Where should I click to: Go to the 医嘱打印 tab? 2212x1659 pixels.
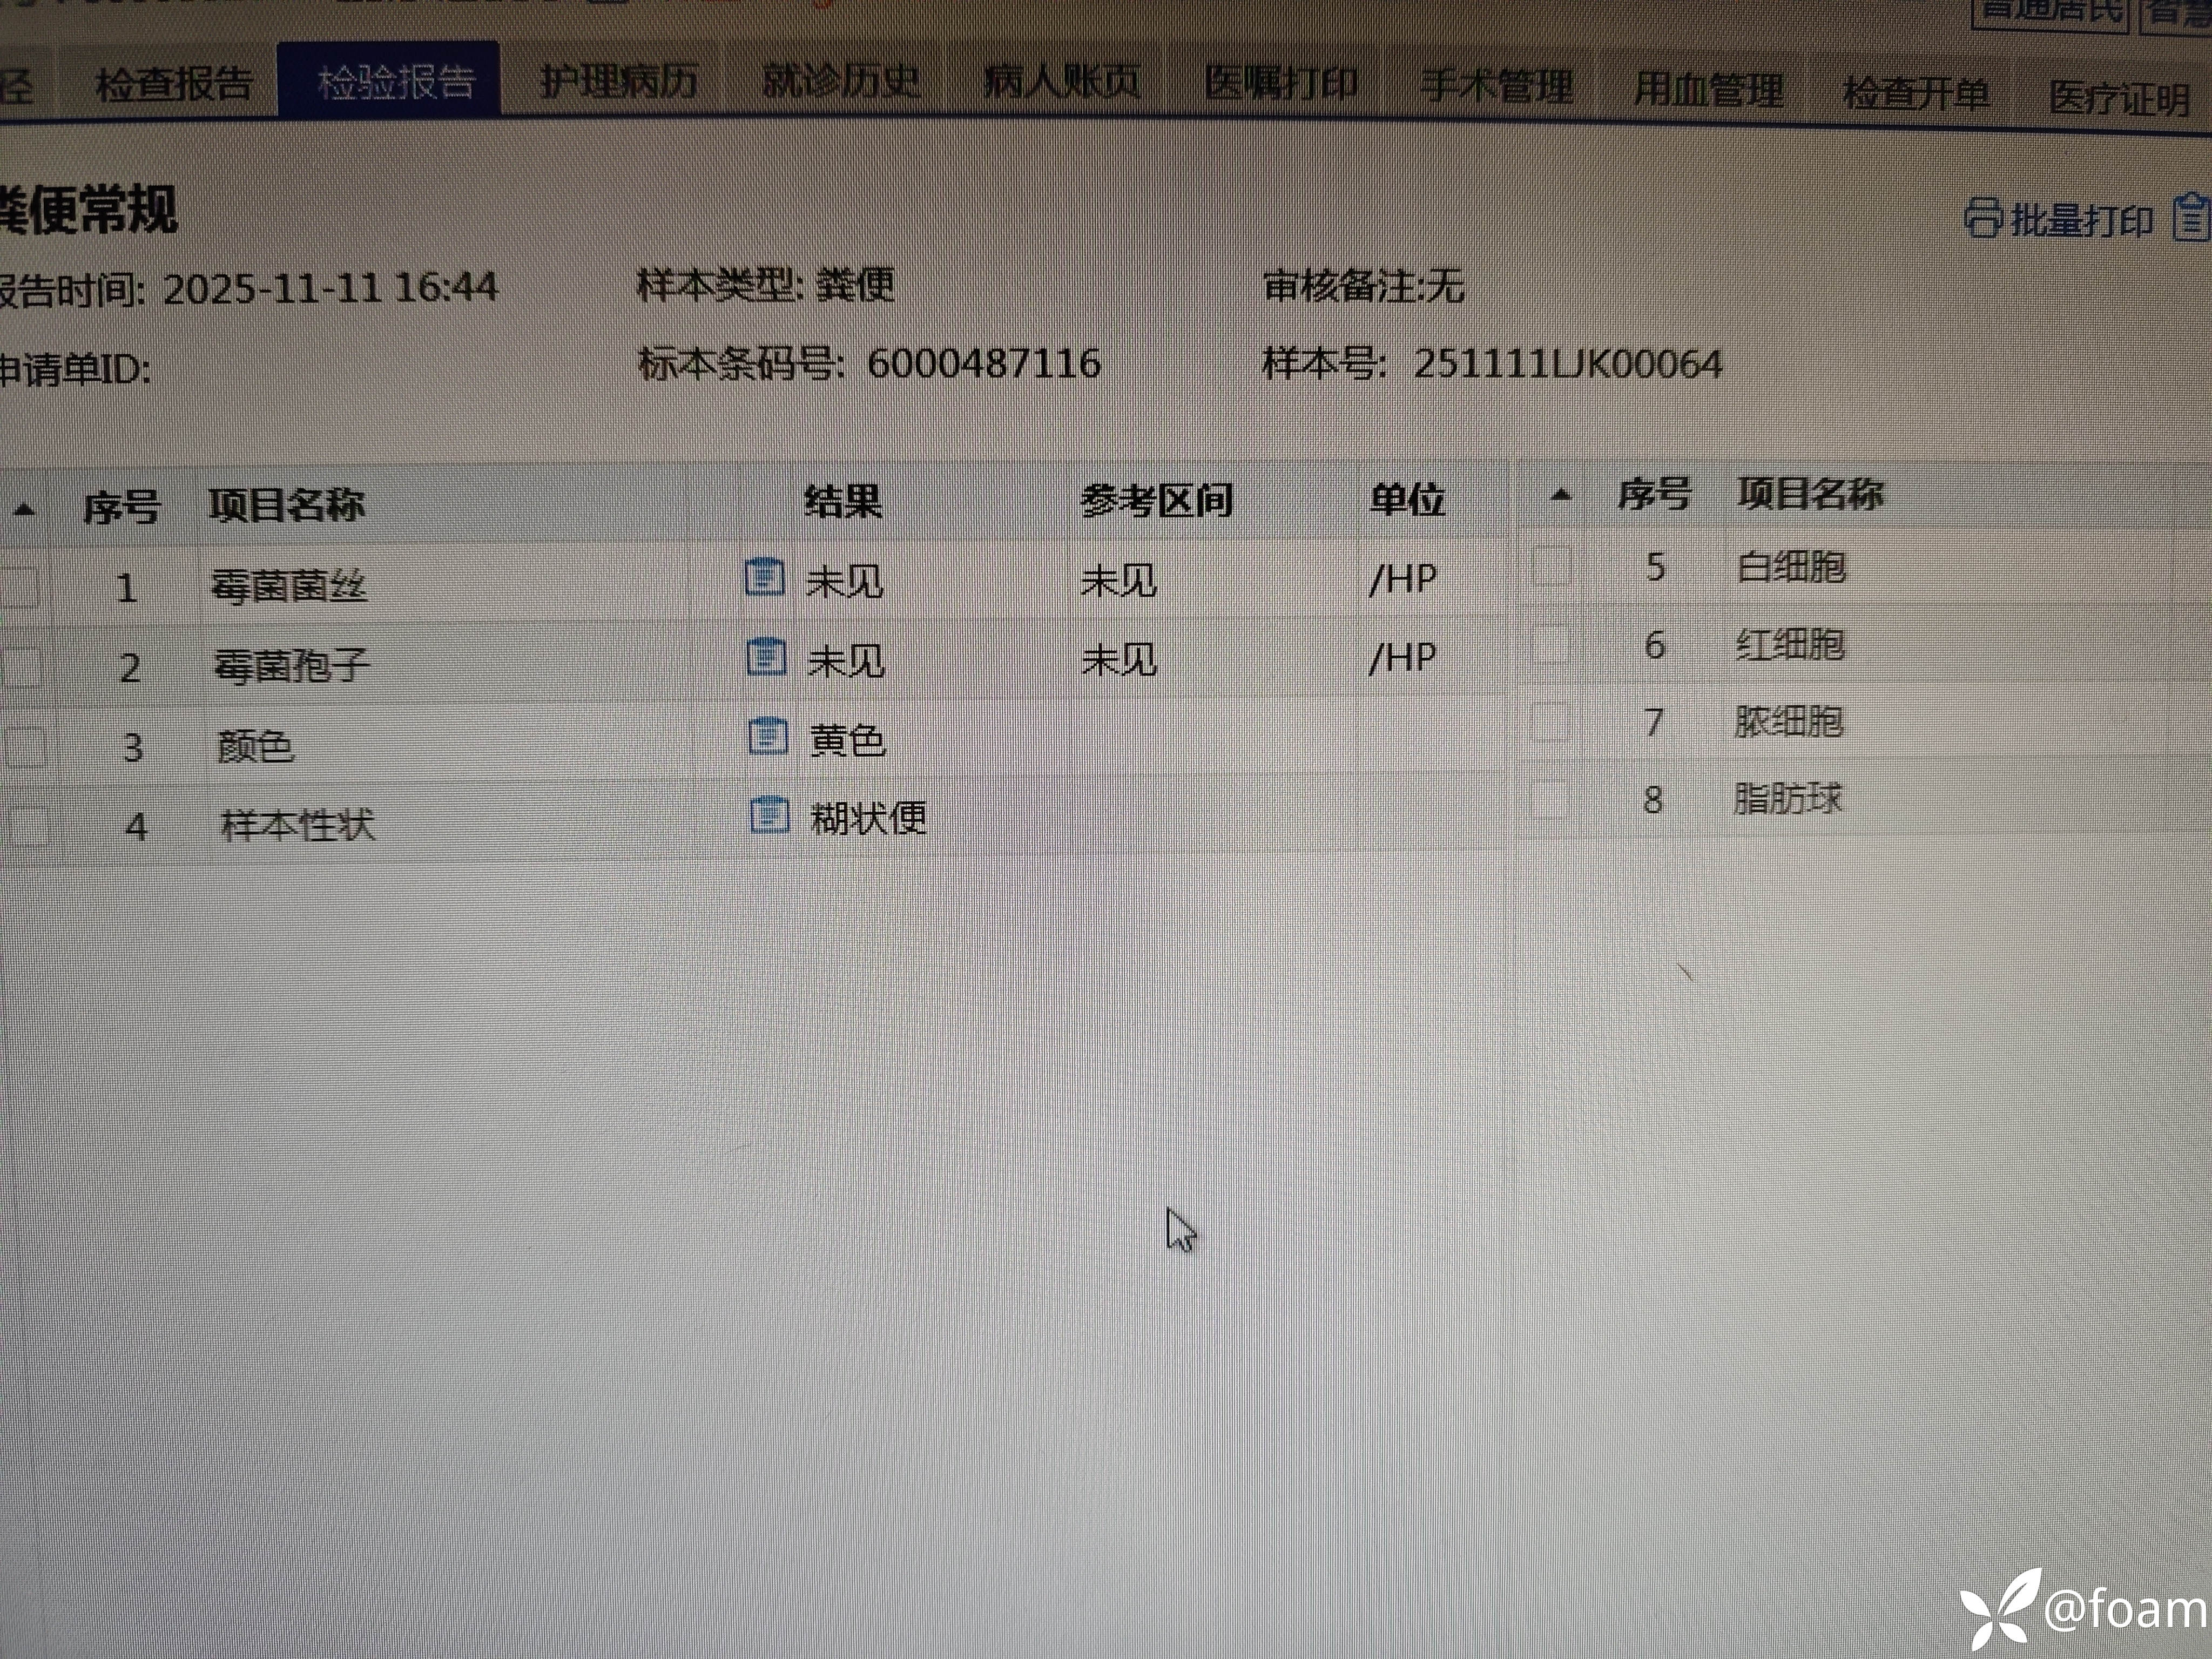(x=1281, y=84)
